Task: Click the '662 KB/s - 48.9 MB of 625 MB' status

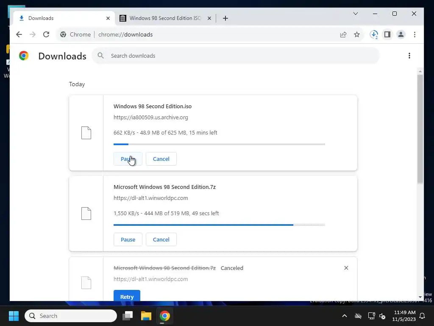Action: pos(165,132)
